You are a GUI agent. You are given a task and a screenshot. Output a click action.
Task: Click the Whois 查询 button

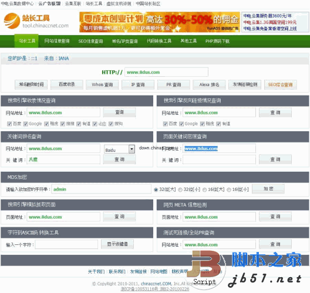tap(102, 84)
